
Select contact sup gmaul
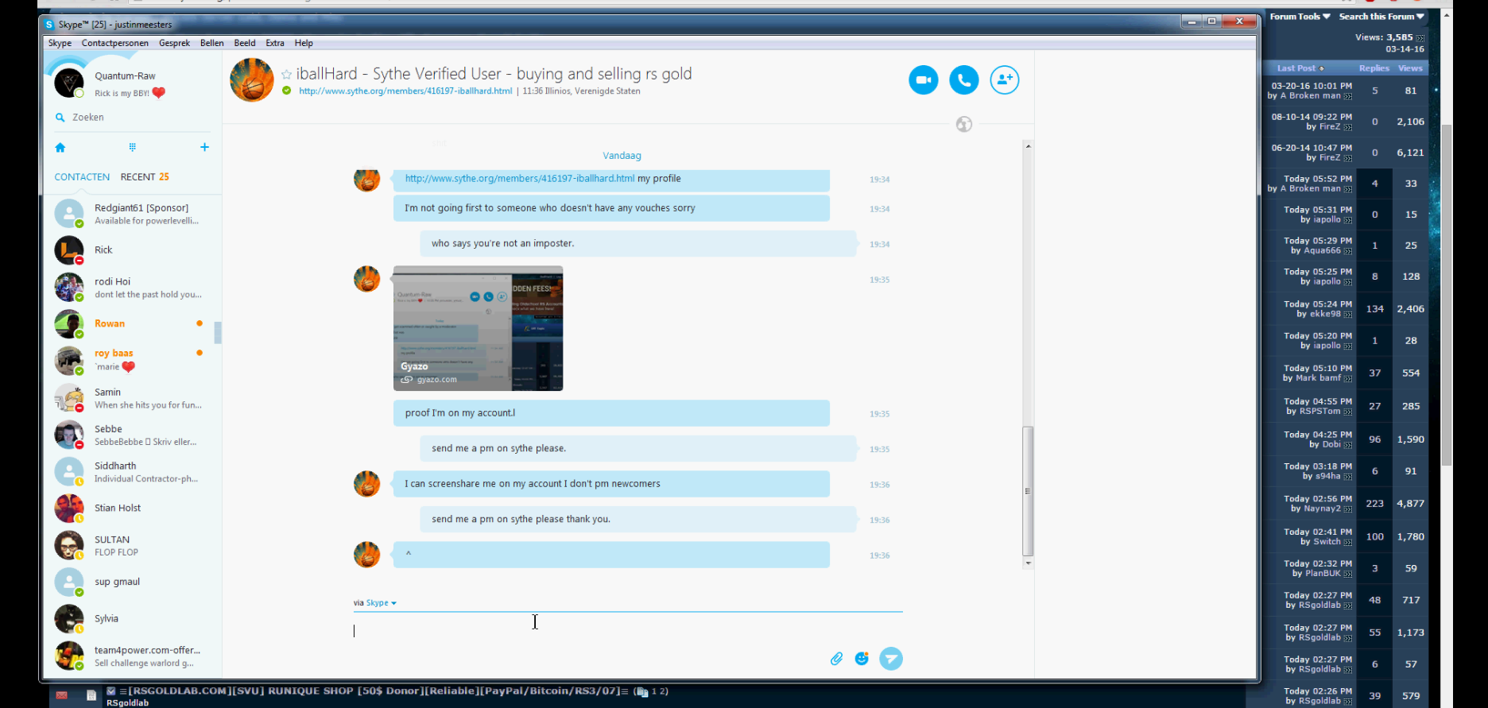[x=132, y=582]
